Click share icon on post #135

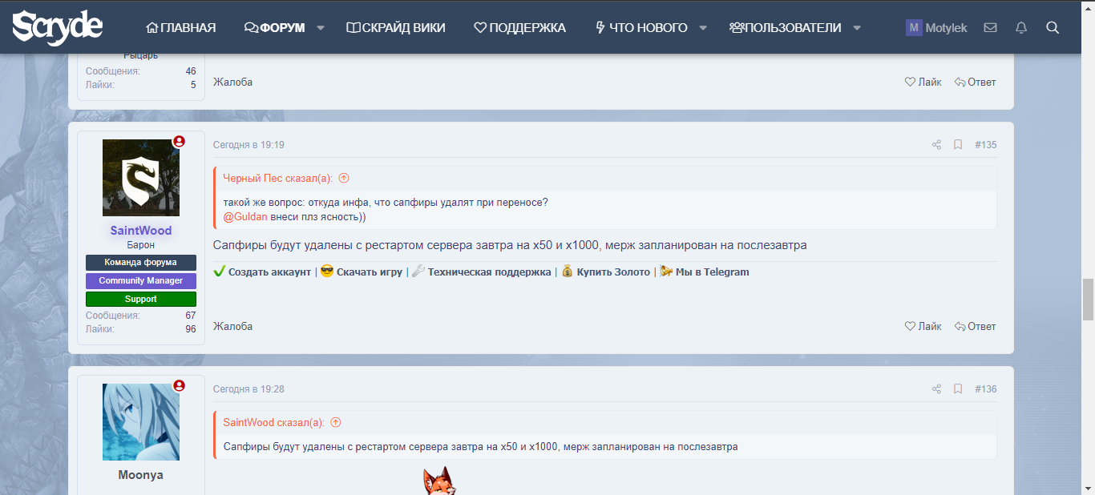coord(936,145)
